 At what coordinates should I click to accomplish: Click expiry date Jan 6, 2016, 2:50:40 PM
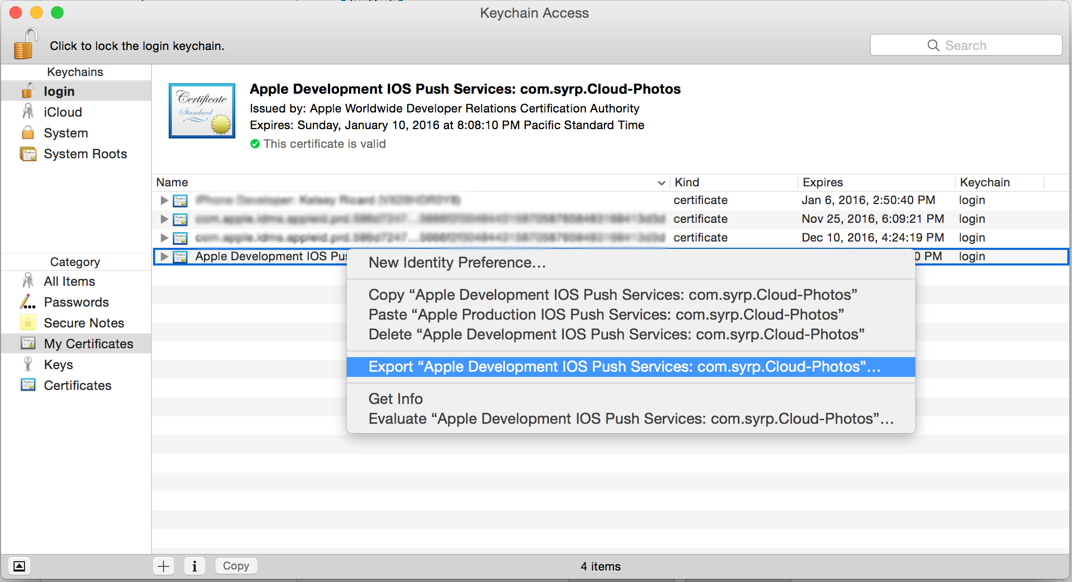(x=868, y=200)
